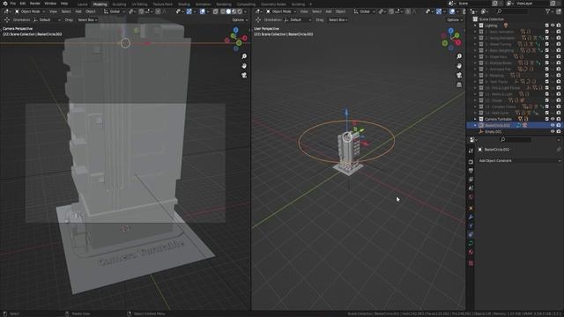Toggle camera view icon in left viewport
The height and width of the screenshot is (317, 564).
point(244,75)
